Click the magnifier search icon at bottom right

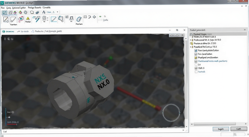coord(235,134)
